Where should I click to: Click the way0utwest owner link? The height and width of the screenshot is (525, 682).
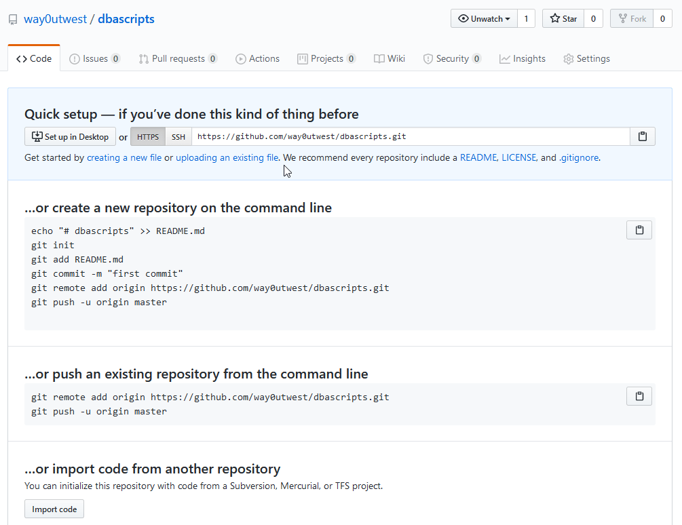(x=55, y=19)
